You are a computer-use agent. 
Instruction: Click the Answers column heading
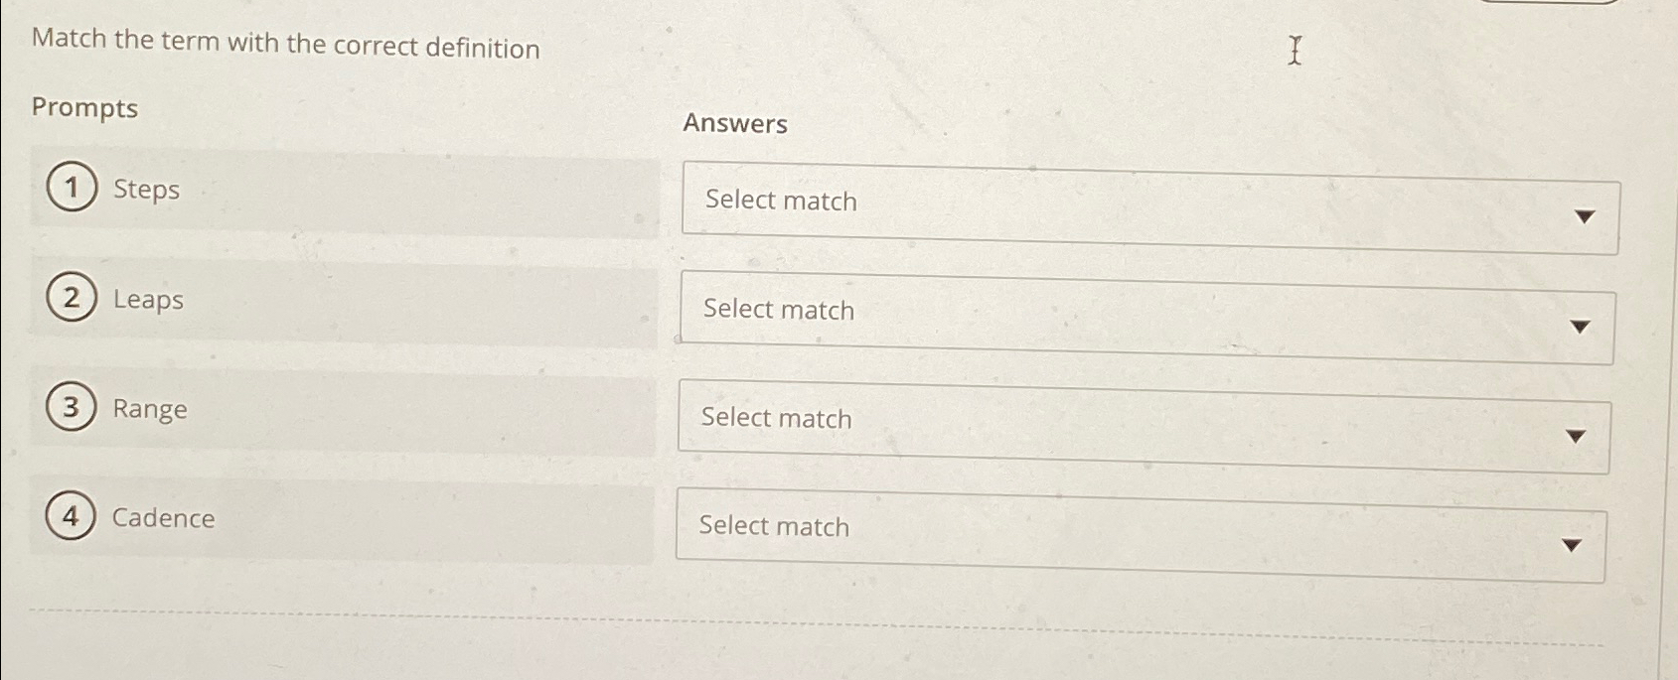(x=734, y=124)
